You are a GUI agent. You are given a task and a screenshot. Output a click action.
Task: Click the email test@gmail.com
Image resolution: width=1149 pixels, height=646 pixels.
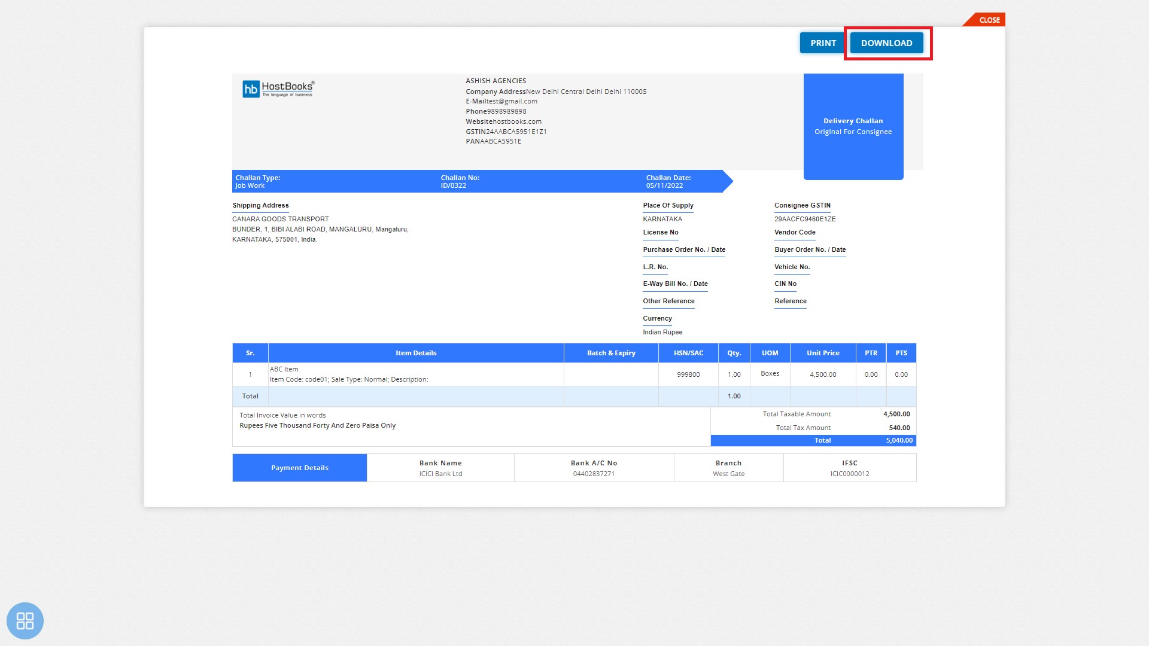point(512,101)
